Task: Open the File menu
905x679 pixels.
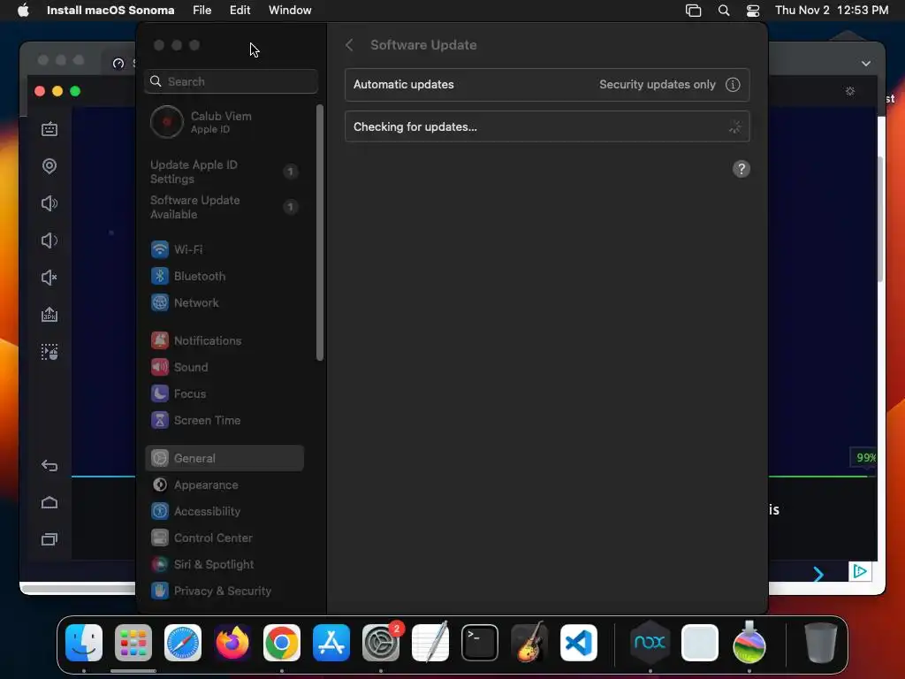Action: [202, 11]
